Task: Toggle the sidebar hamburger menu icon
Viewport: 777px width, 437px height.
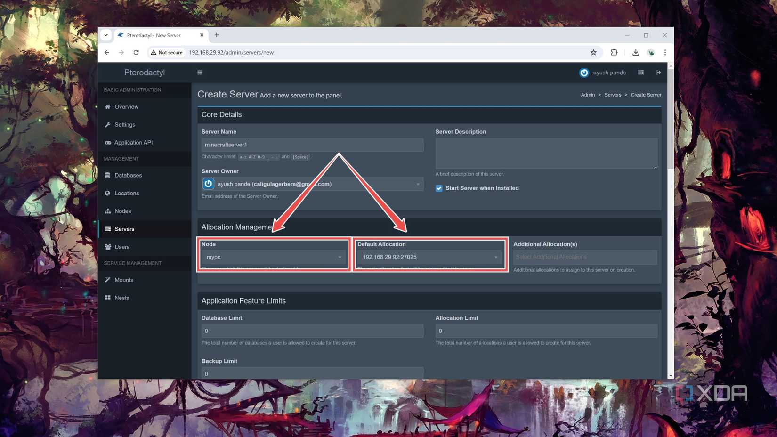Action: (200, 73)
